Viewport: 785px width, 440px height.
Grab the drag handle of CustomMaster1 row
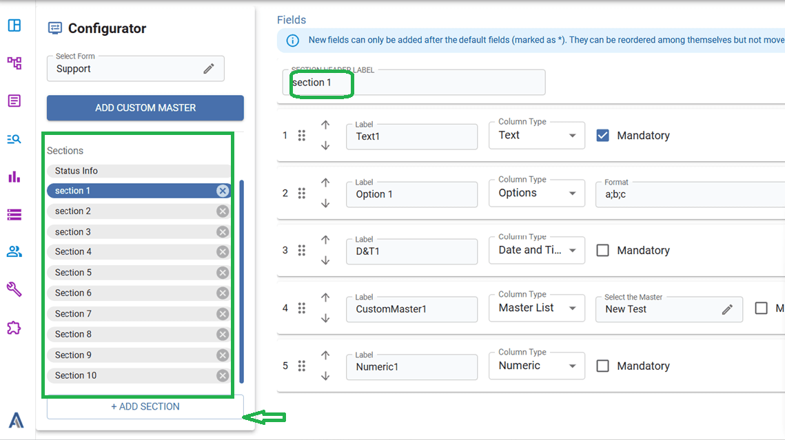(301, 308)
